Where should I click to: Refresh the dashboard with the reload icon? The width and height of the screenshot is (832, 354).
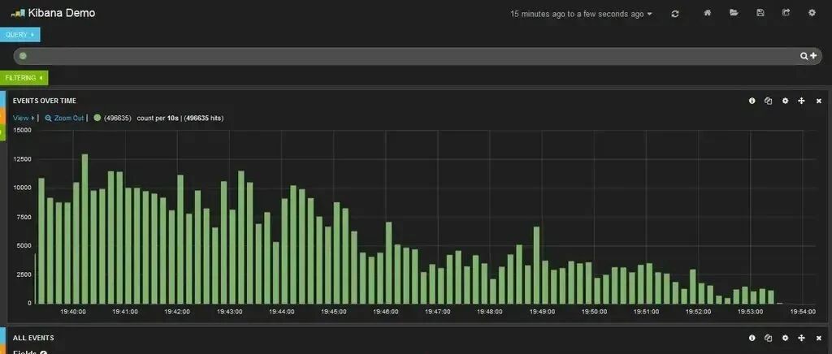pos(675,15)
